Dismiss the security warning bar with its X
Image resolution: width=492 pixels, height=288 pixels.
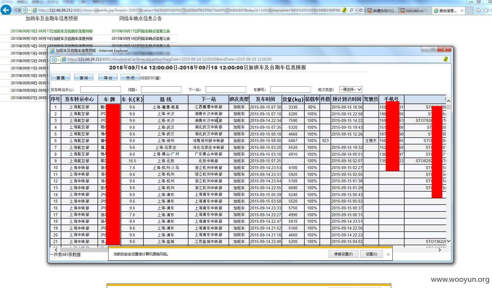[388, 254]
